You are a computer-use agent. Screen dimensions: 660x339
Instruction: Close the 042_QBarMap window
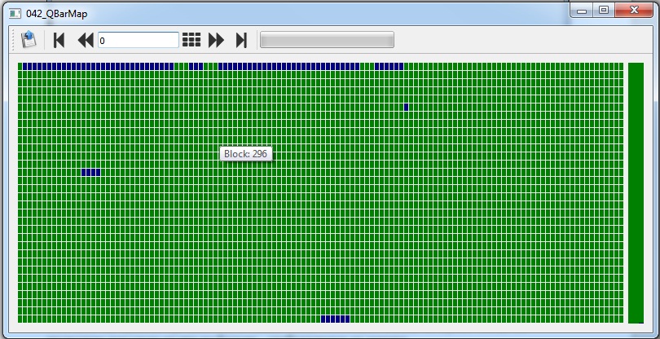pyautogui.click(x=634, y=10)
